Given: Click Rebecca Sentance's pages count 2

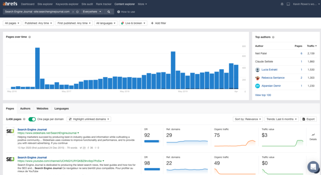Looking at the screenshot, I should 301,78.
